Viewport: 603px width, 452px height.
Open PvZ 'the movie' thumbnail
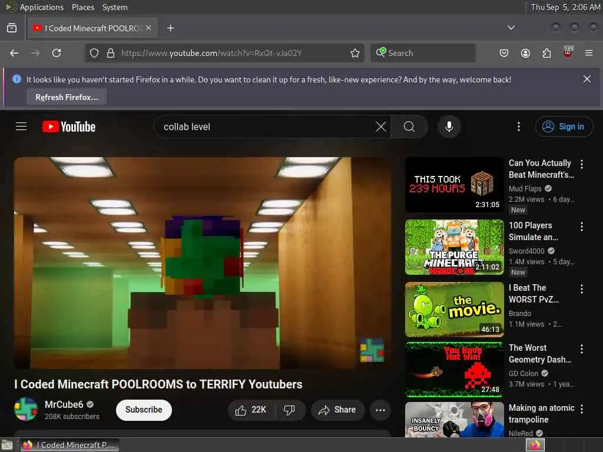coord(454,310)
